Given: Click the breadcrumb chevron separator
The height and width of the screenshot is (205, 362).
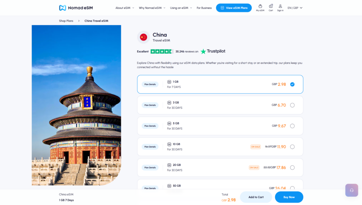Looking at the screenshot, I should point(79,21).
